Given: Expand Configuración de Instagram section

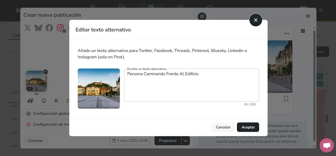Looking at the screenshot, I should pos(46,124).
